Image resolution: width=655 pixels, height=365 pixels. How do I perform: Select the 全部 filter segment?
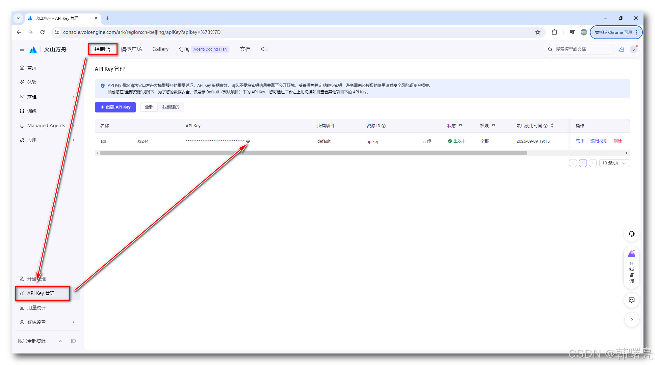point(149,107)
